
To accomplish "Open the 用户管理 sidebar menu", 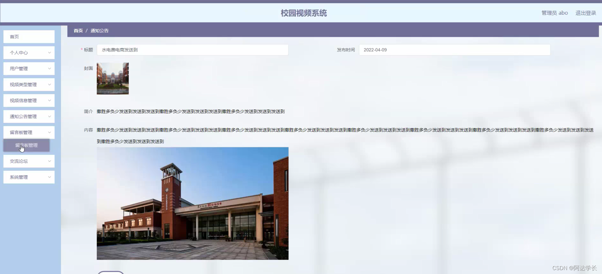I will click(29, 68).
